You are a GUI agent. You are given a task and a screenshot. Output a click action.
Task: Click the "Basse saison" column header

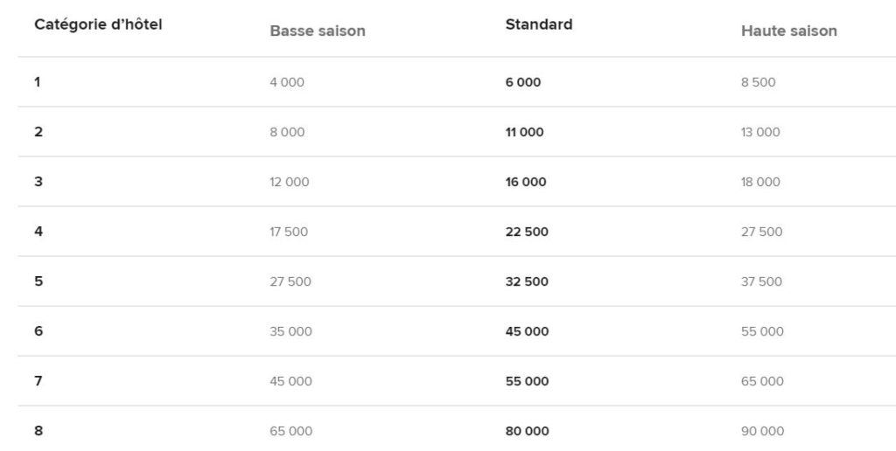[318, 31]
